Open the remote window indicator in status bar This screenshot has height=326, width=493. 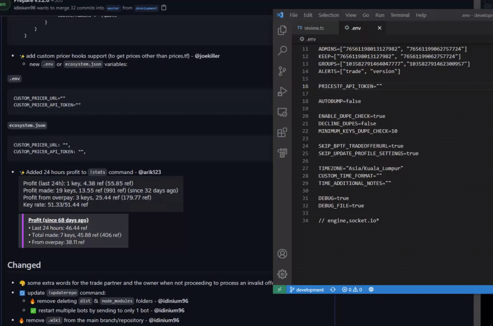(x=280, y=290)
